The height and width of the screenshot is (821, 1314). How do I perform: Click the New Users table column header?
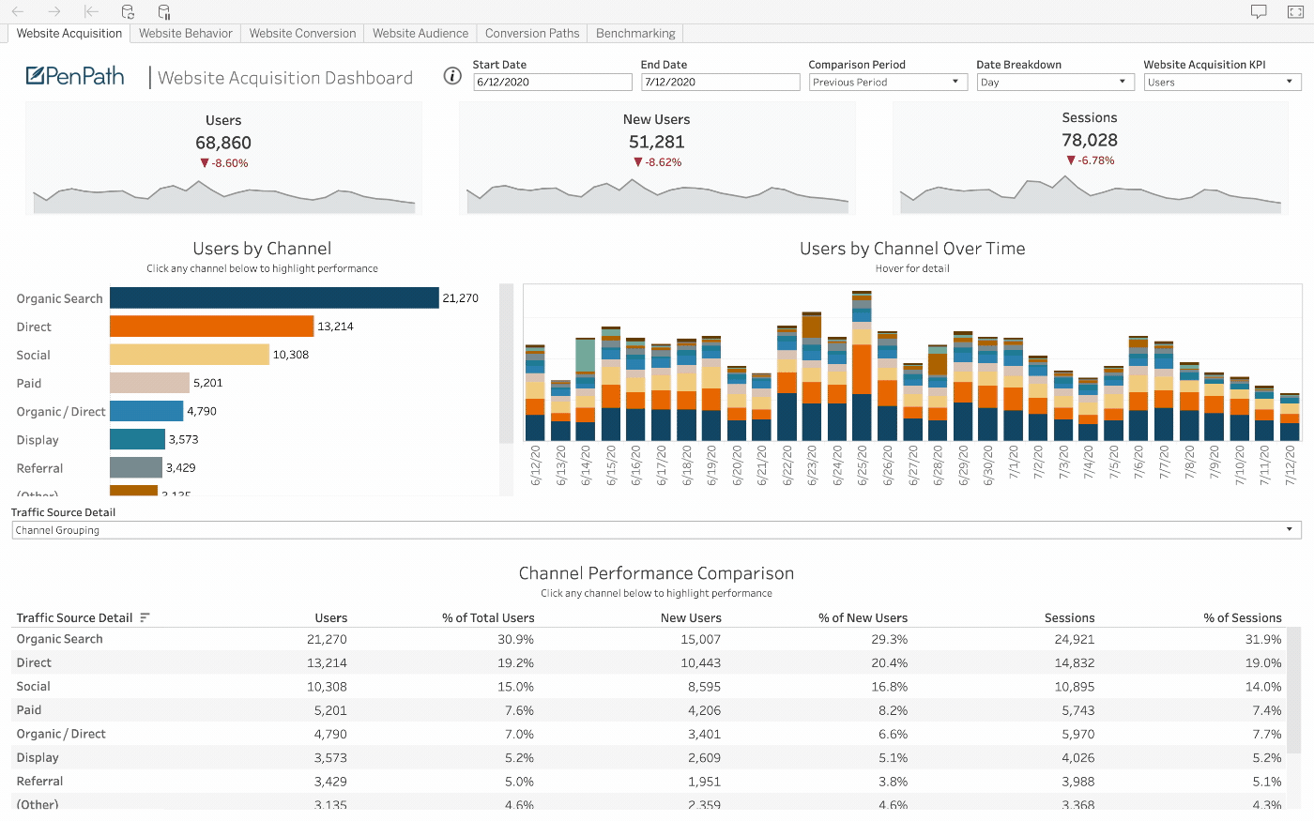[691, 617]
